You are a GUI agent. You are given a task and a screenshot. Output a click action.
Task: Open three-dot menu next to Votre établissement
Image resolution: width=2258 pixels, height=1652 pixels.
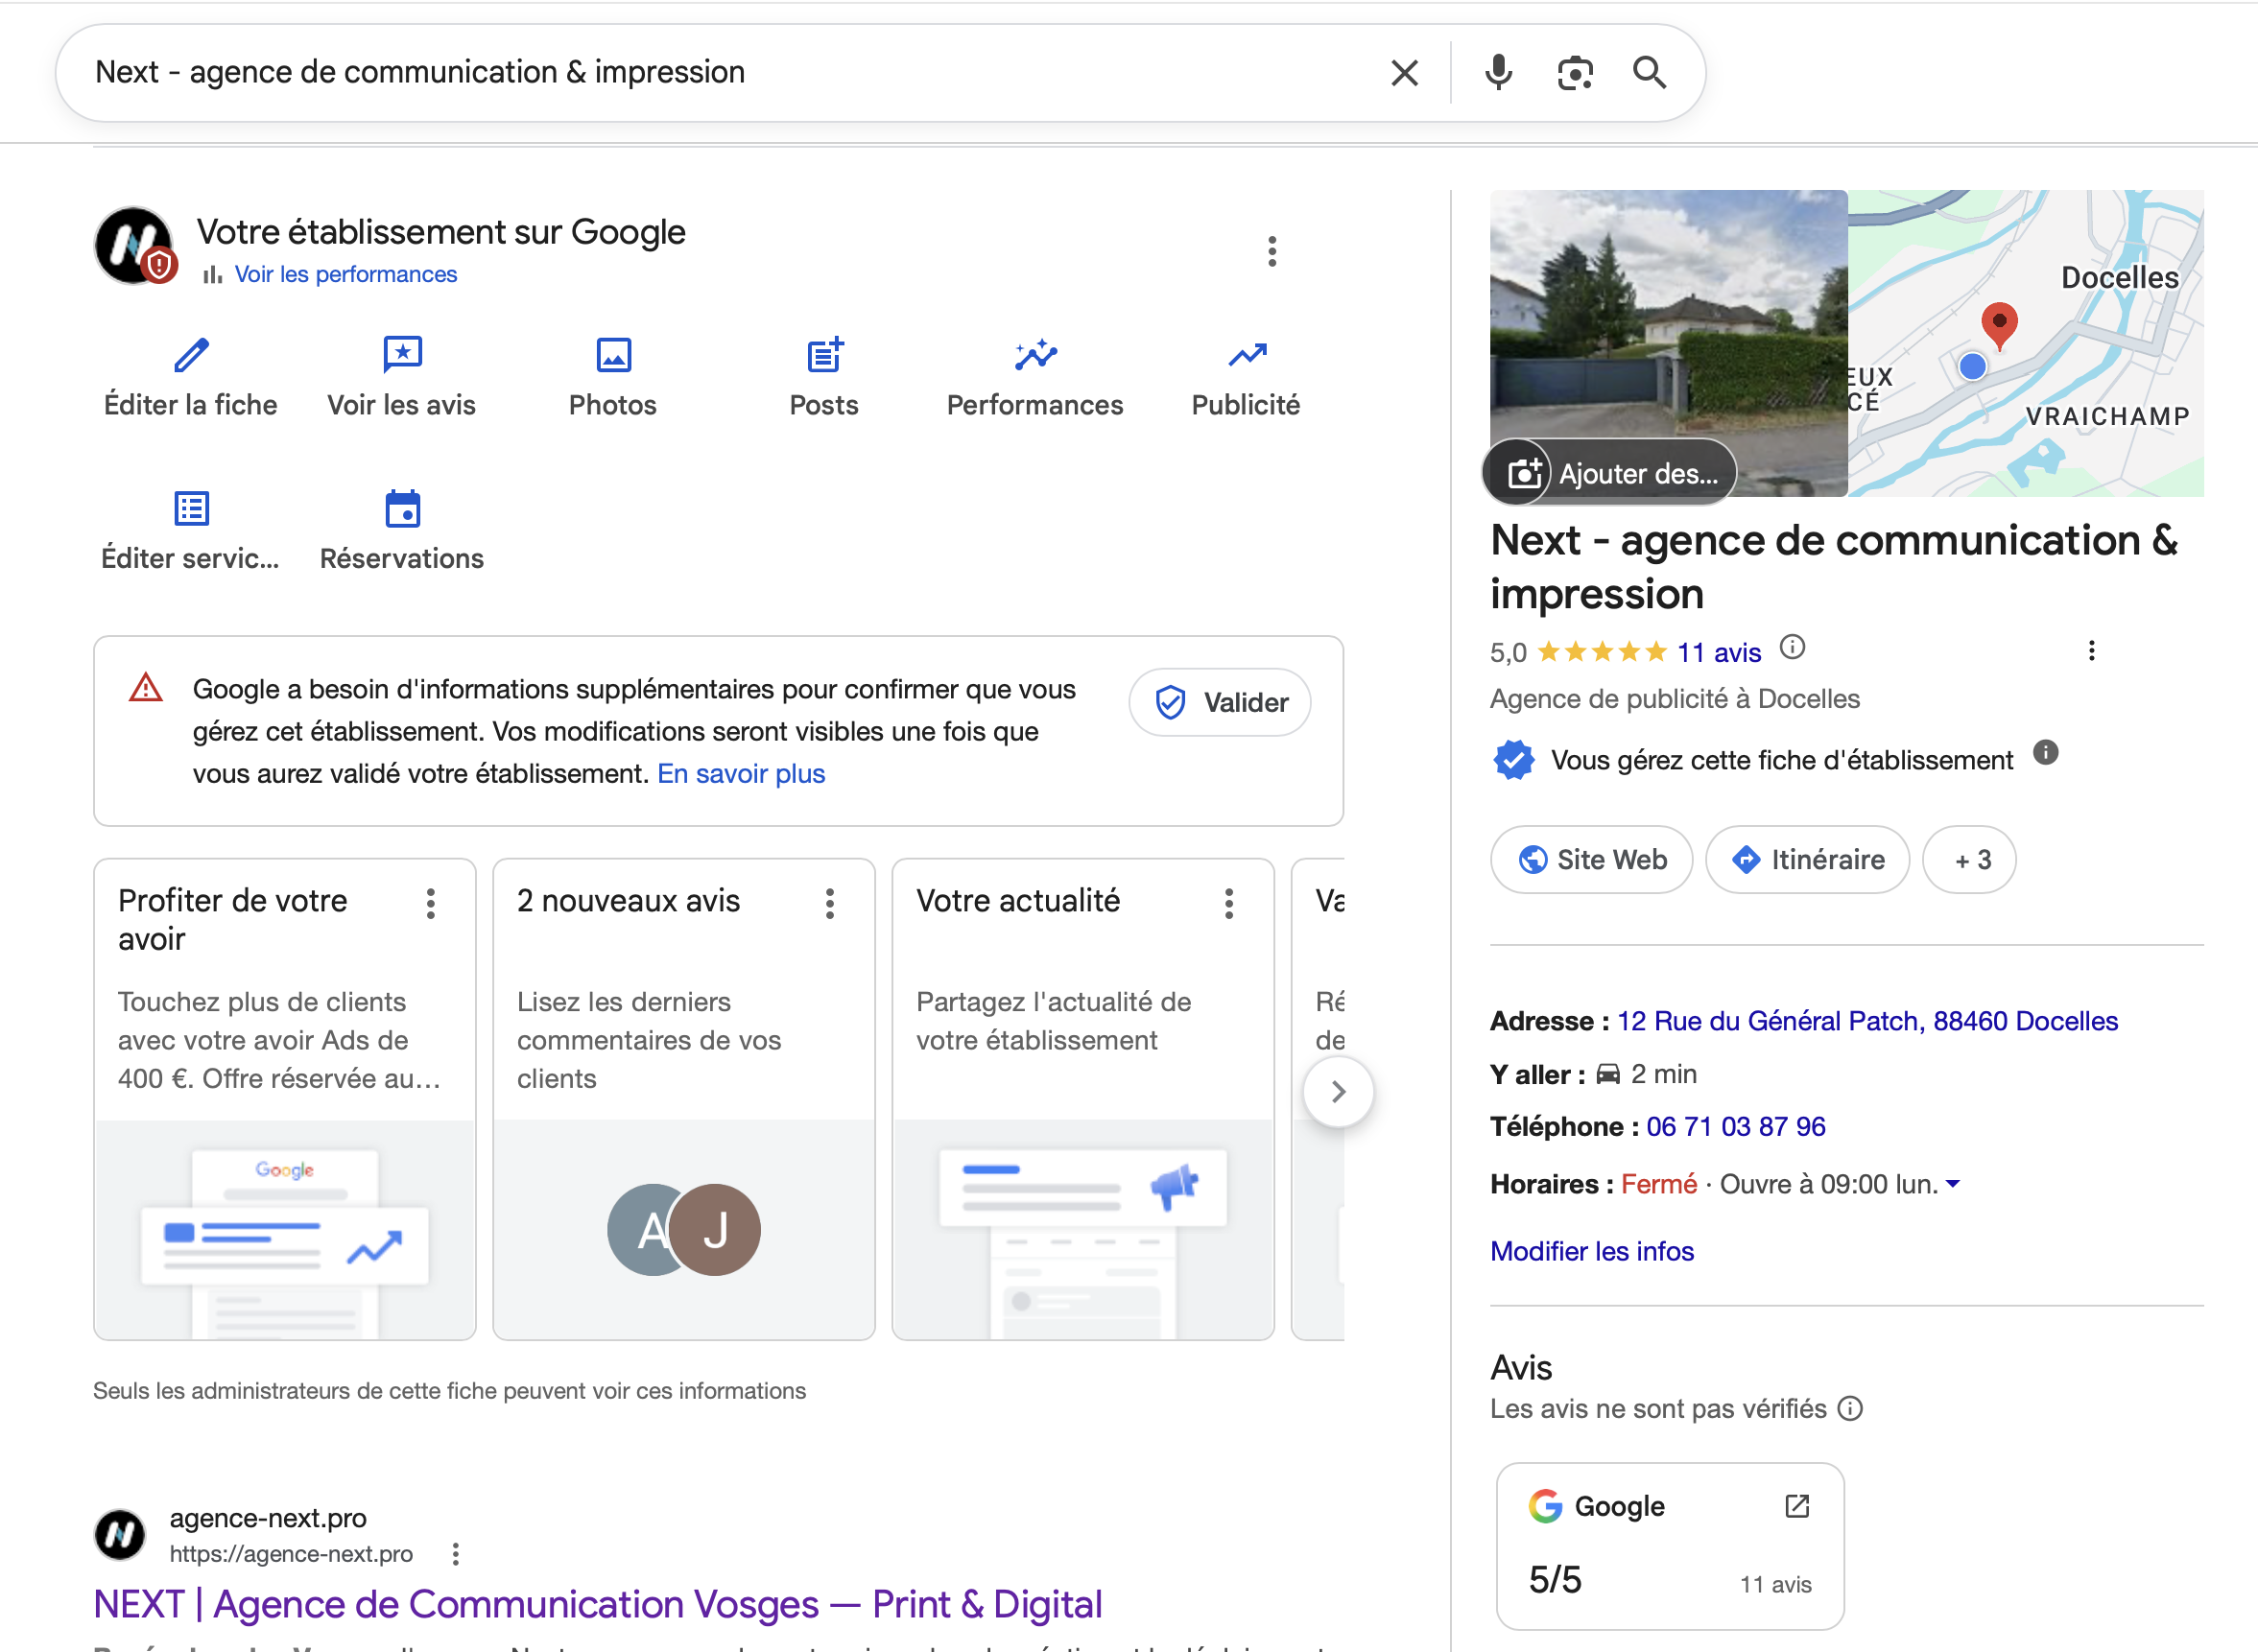1272,251
